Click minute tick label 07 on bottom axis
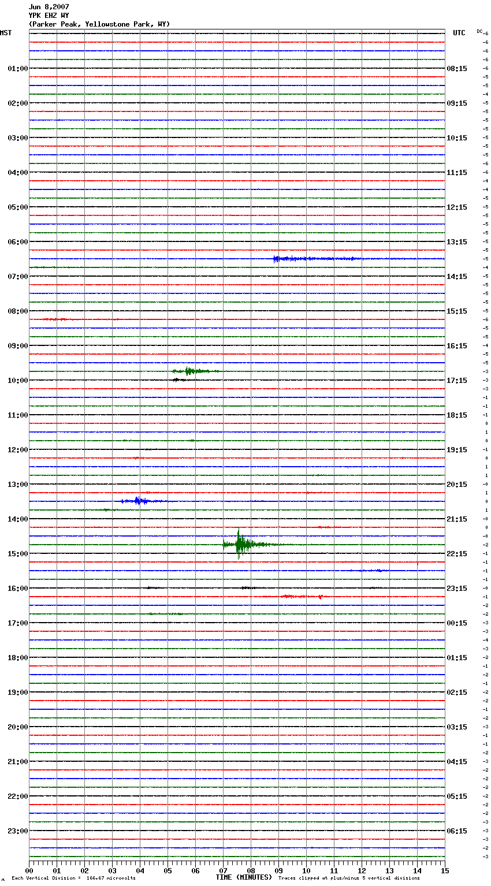Image resolution: width=491 pixels, height=886 pixels. point(223,870)
